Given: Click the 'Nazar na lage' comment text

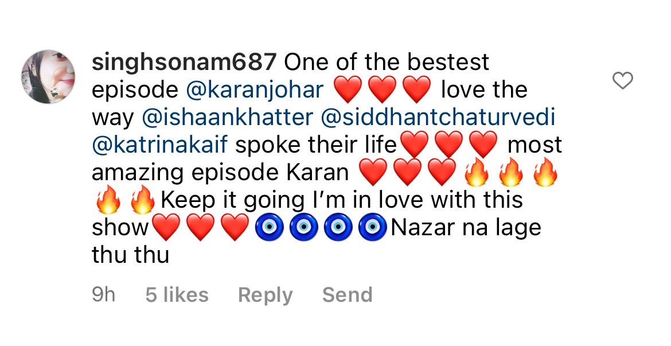Looking at the screenshot, I should click(x=466, y=227).
